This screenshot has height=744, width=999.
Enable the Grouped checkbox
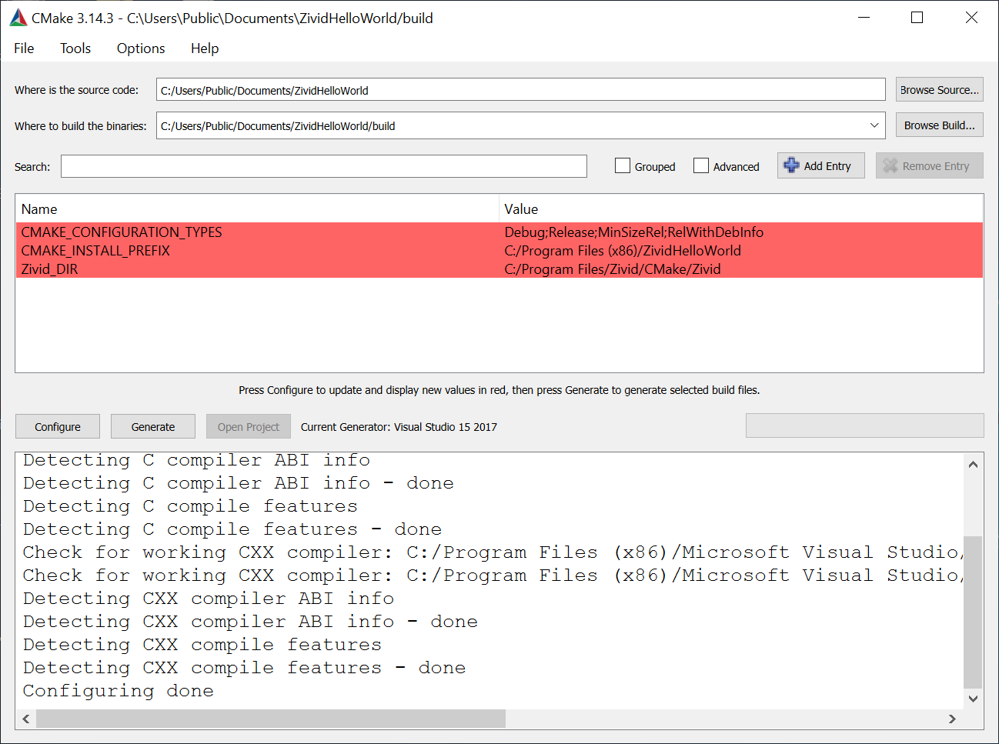pos(623,165)
